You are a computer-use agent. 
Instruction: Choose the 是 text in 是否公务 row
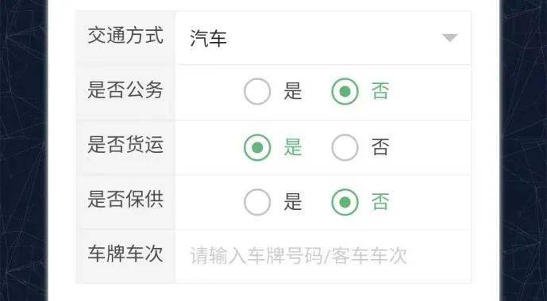click(292, 92)
